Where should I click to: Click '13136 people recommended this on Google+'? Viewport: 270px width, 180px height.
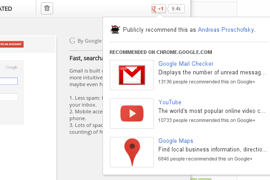point(206,82)
